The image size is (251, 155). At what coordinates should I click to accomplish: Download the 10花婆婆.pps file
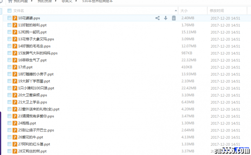pos(166,18)
